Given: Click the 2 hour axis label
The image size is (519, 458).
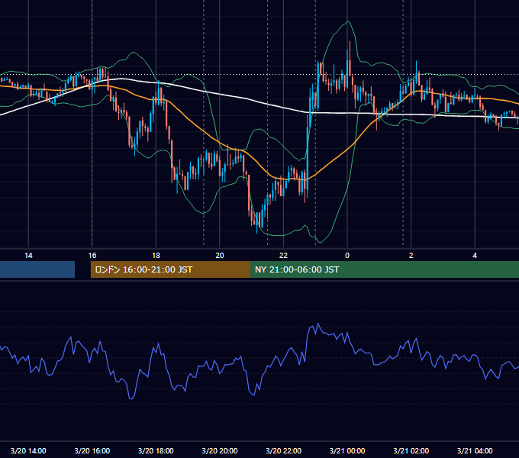Looking at the screenshot, I should (x=411, y=256).
